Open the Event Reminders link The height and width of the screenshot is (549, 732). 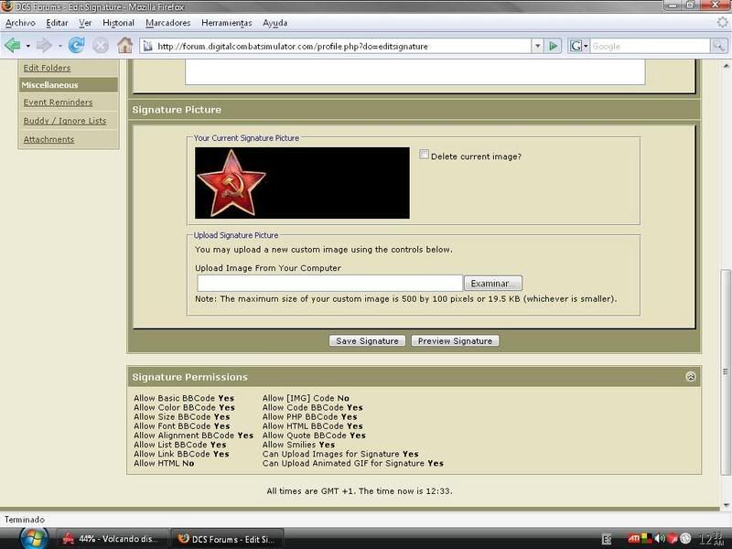pyautogui.click(x=58, y=102)
